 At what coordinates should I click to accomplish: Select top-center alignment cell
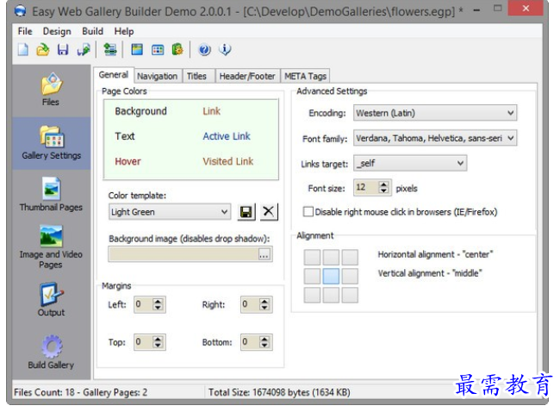pos(331,257)
